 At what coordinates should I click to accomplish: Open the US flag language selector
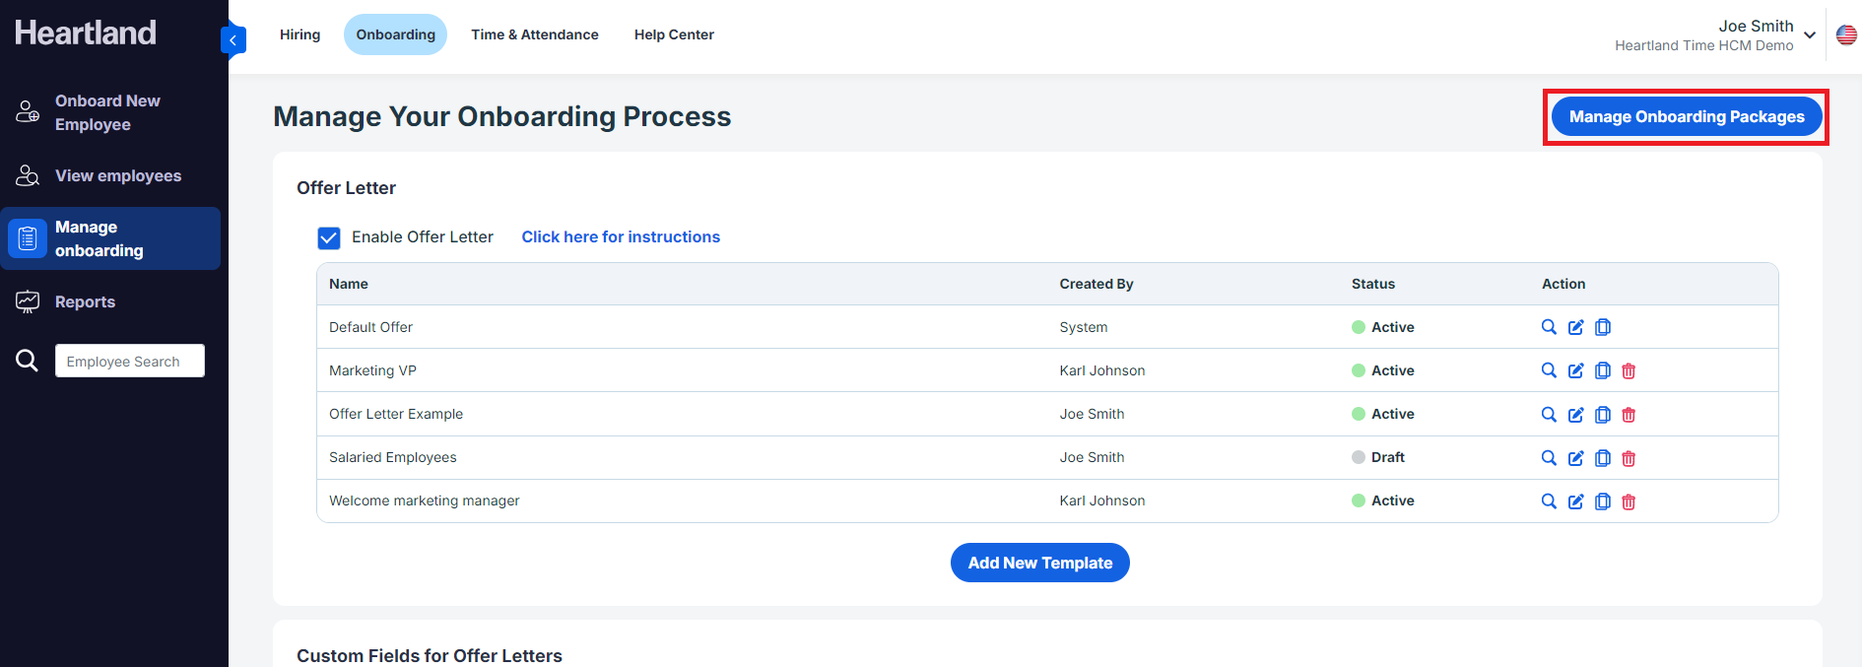coord(1846,35)
